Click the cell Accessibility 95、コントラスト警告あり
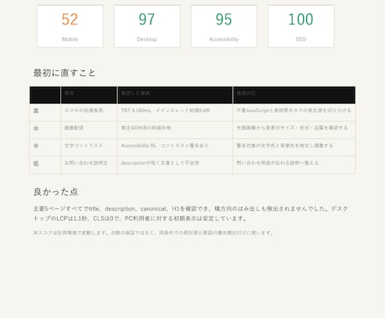The height and width of the screenshot is (318, 385). point(175,147)
